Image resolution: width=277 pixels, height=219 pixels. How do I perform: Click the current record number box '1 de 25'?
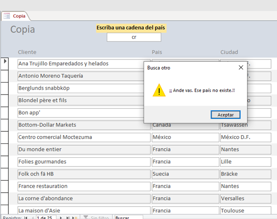pos(46,218)
